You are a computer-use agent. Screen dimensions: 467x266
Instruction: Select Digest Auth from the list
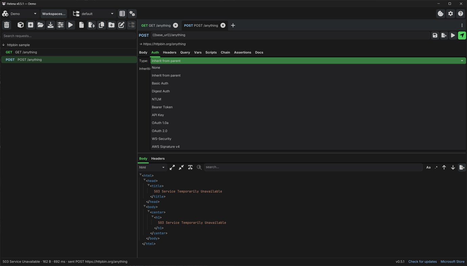click(x=308, y=91)
